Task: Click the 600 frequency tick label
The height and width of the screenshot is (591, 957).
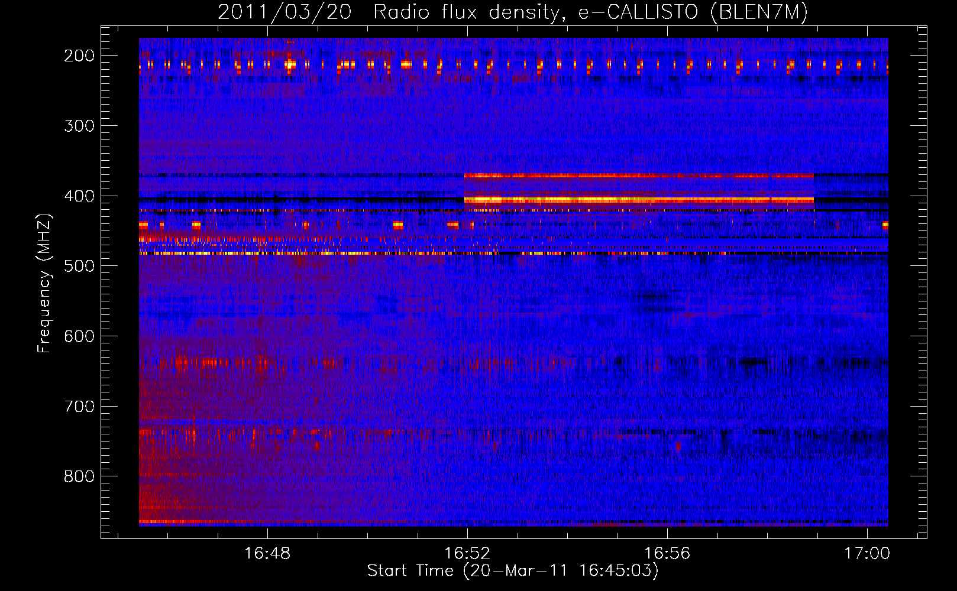Action: click(79, 336)
